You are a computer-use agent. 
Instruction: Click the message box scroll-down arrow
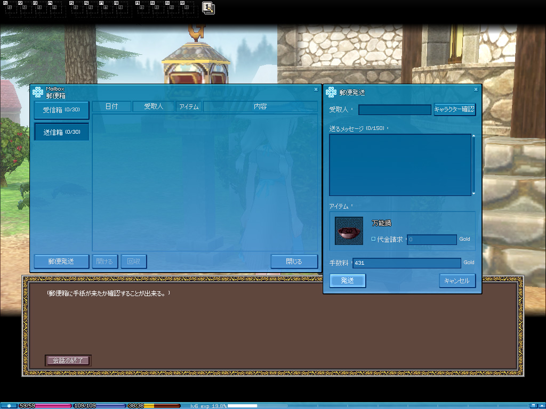473,193
